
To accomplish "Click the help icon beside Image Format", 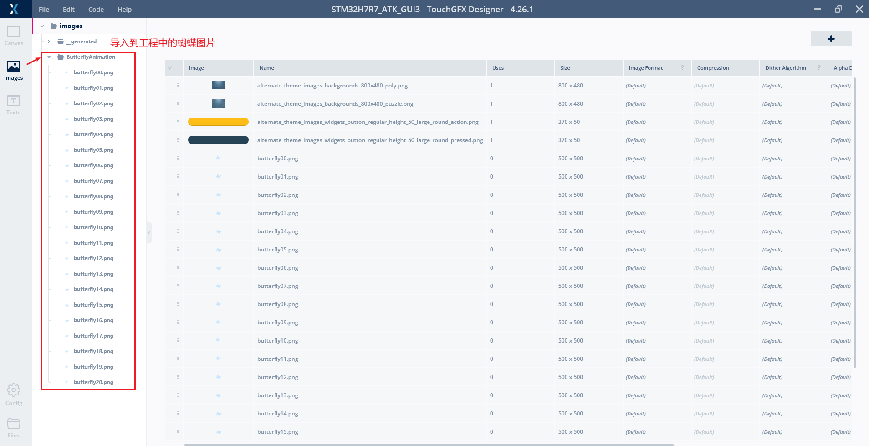I will (x=682, y=67).
